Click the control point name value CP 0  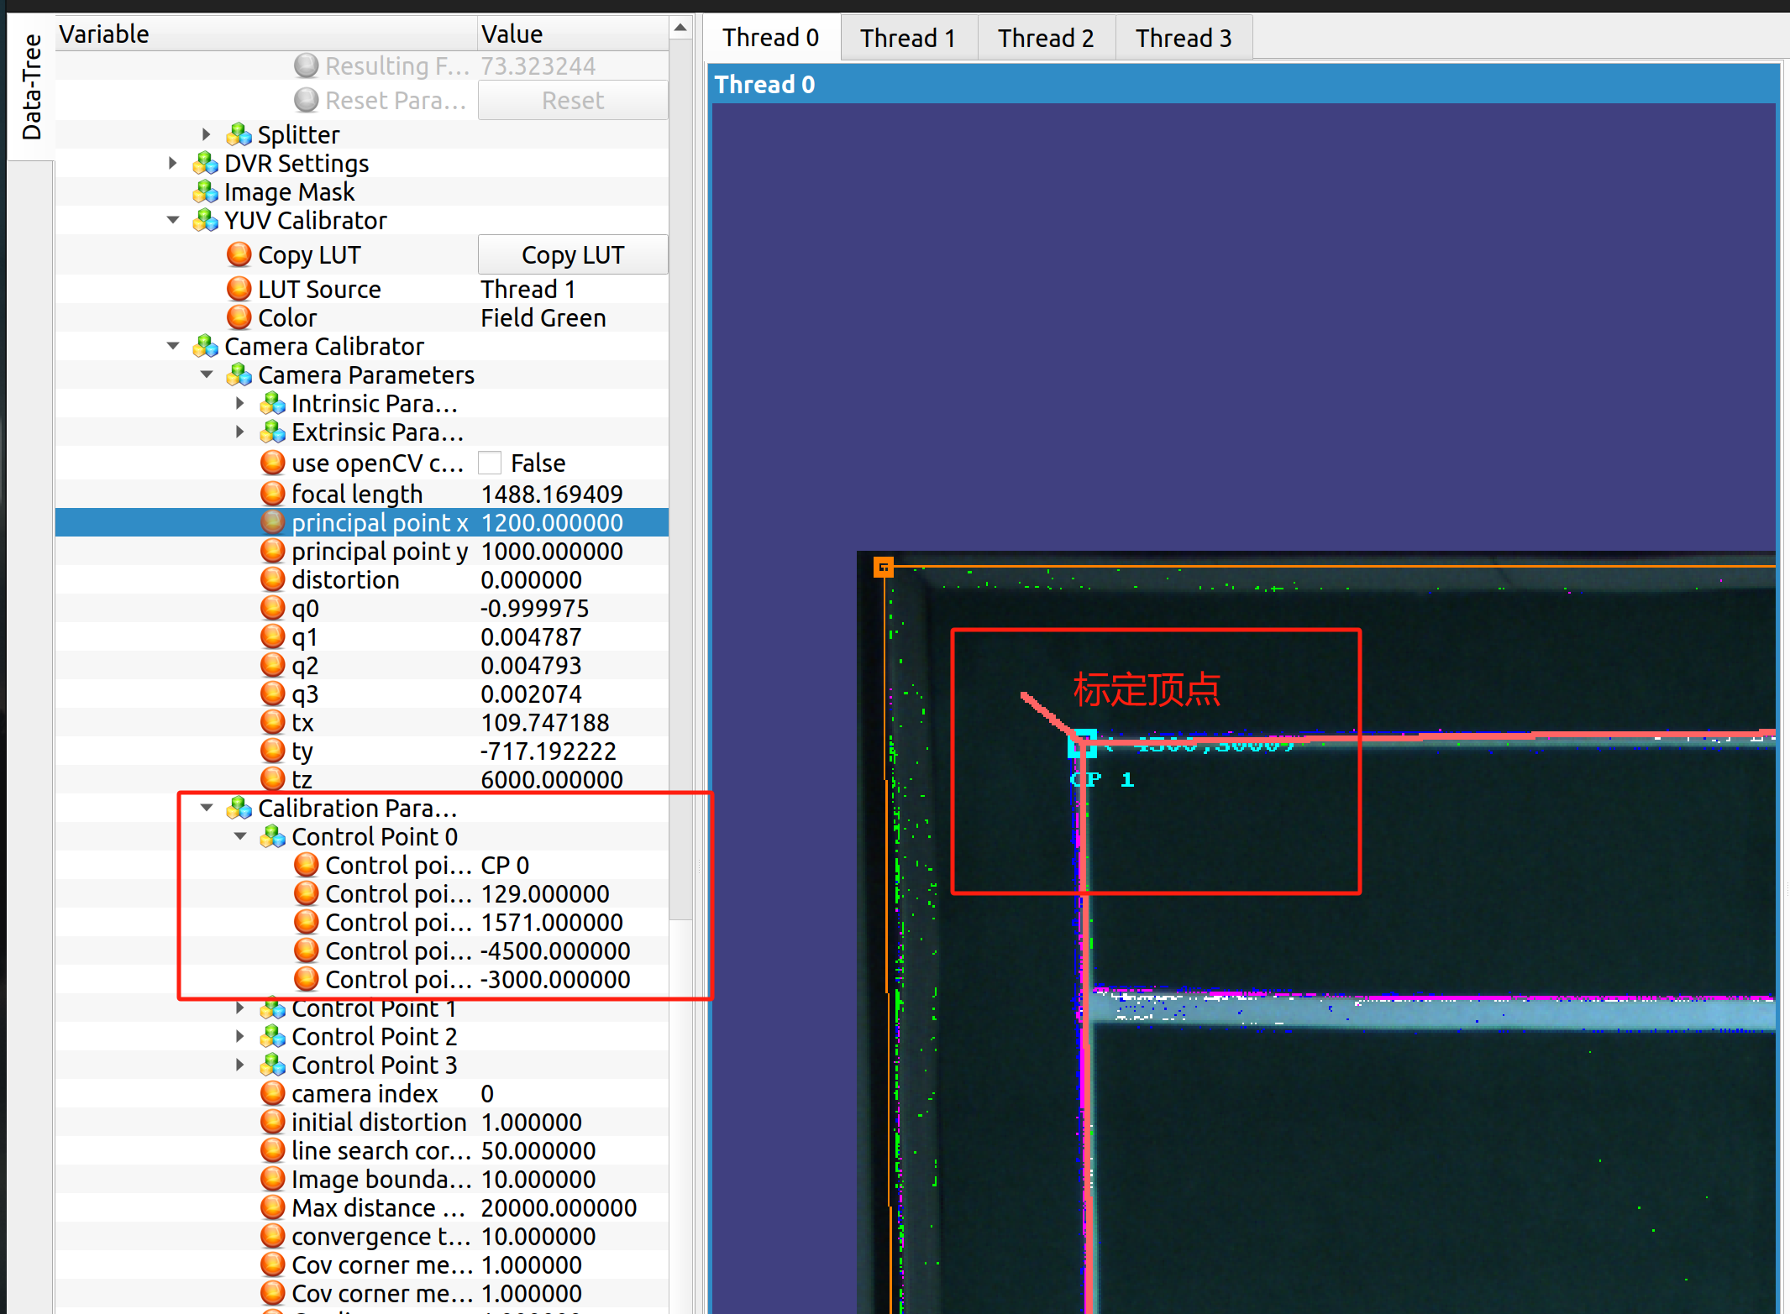click(505, 865)
